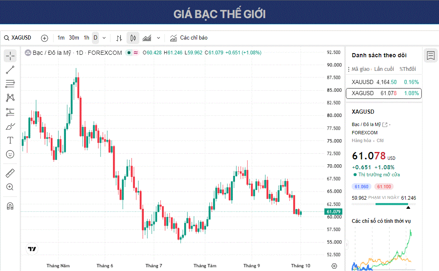Screen dimensions: 439x271
Task: Open watchlist column options dots
Action: pyautogui.click(x=349, y=69)
